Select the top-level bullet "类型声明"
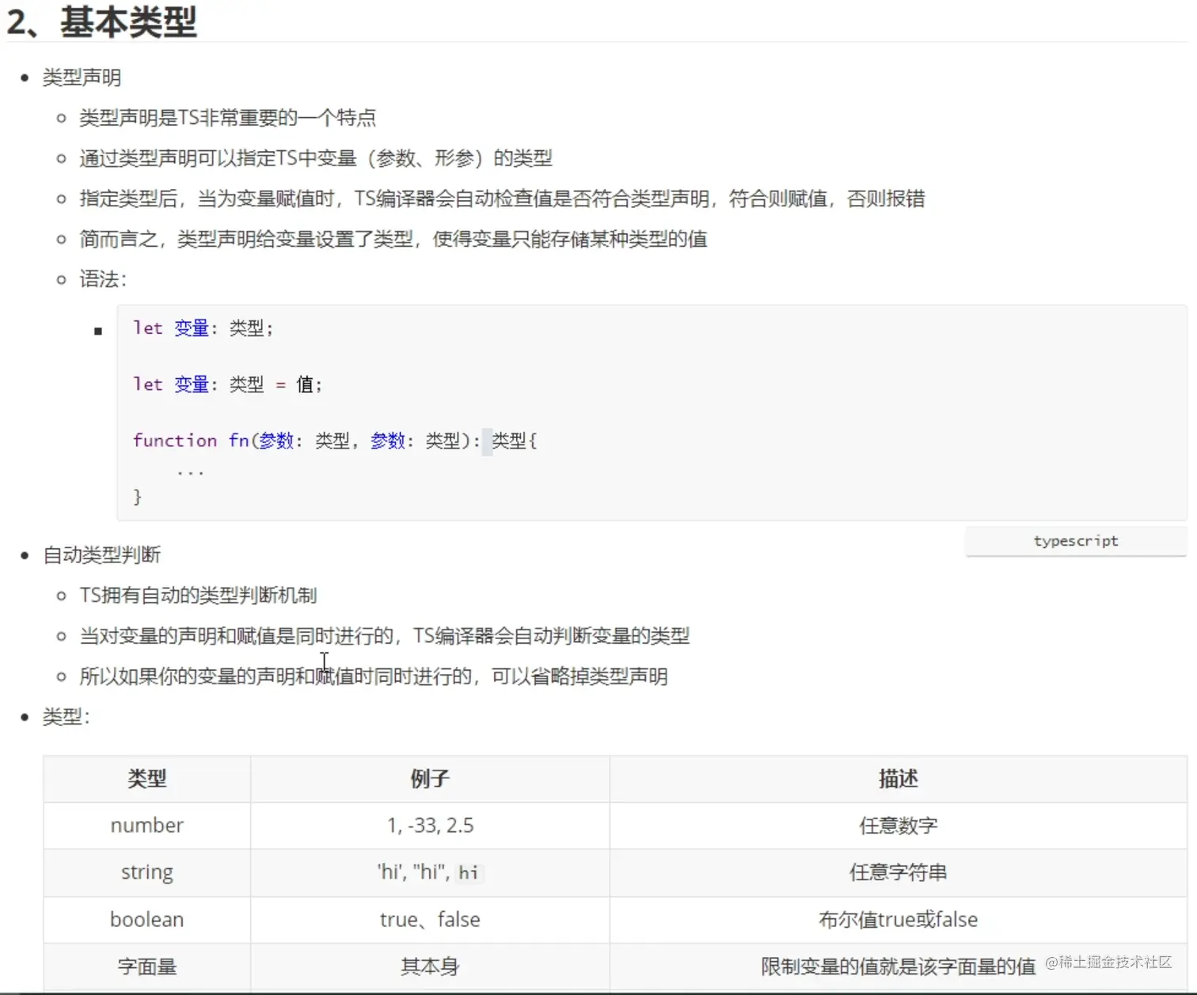This screenshot has width=1197, height=995. 82,78
